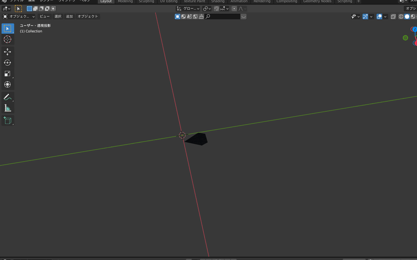Toggle snapping magnet in header
Screen dimensions: 417x260
coord(216,9)
